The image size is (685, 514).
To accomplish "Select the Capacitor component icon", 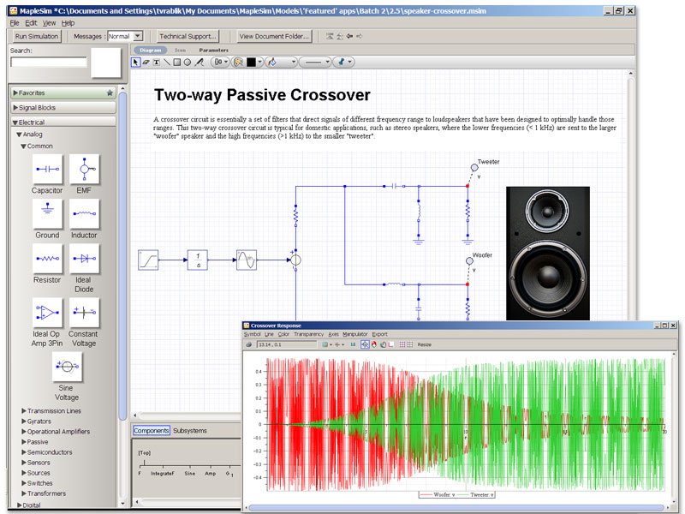I will point(47,170).
